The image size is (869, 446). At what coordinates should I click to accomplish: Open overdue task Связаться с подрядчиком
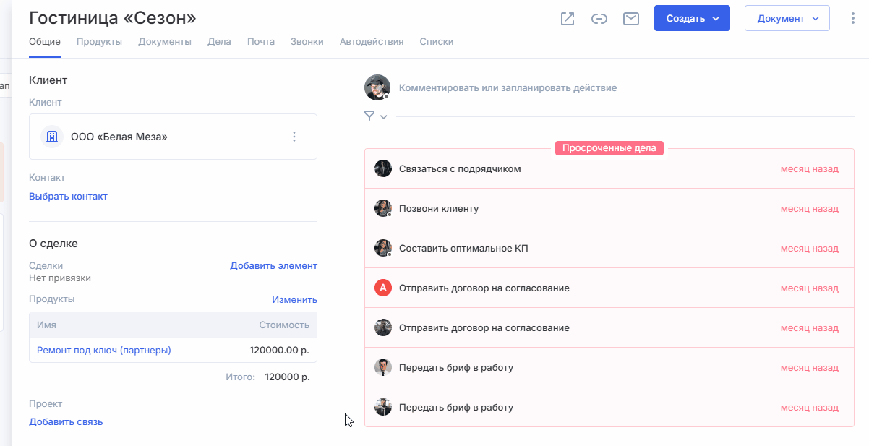coord(460,168)
